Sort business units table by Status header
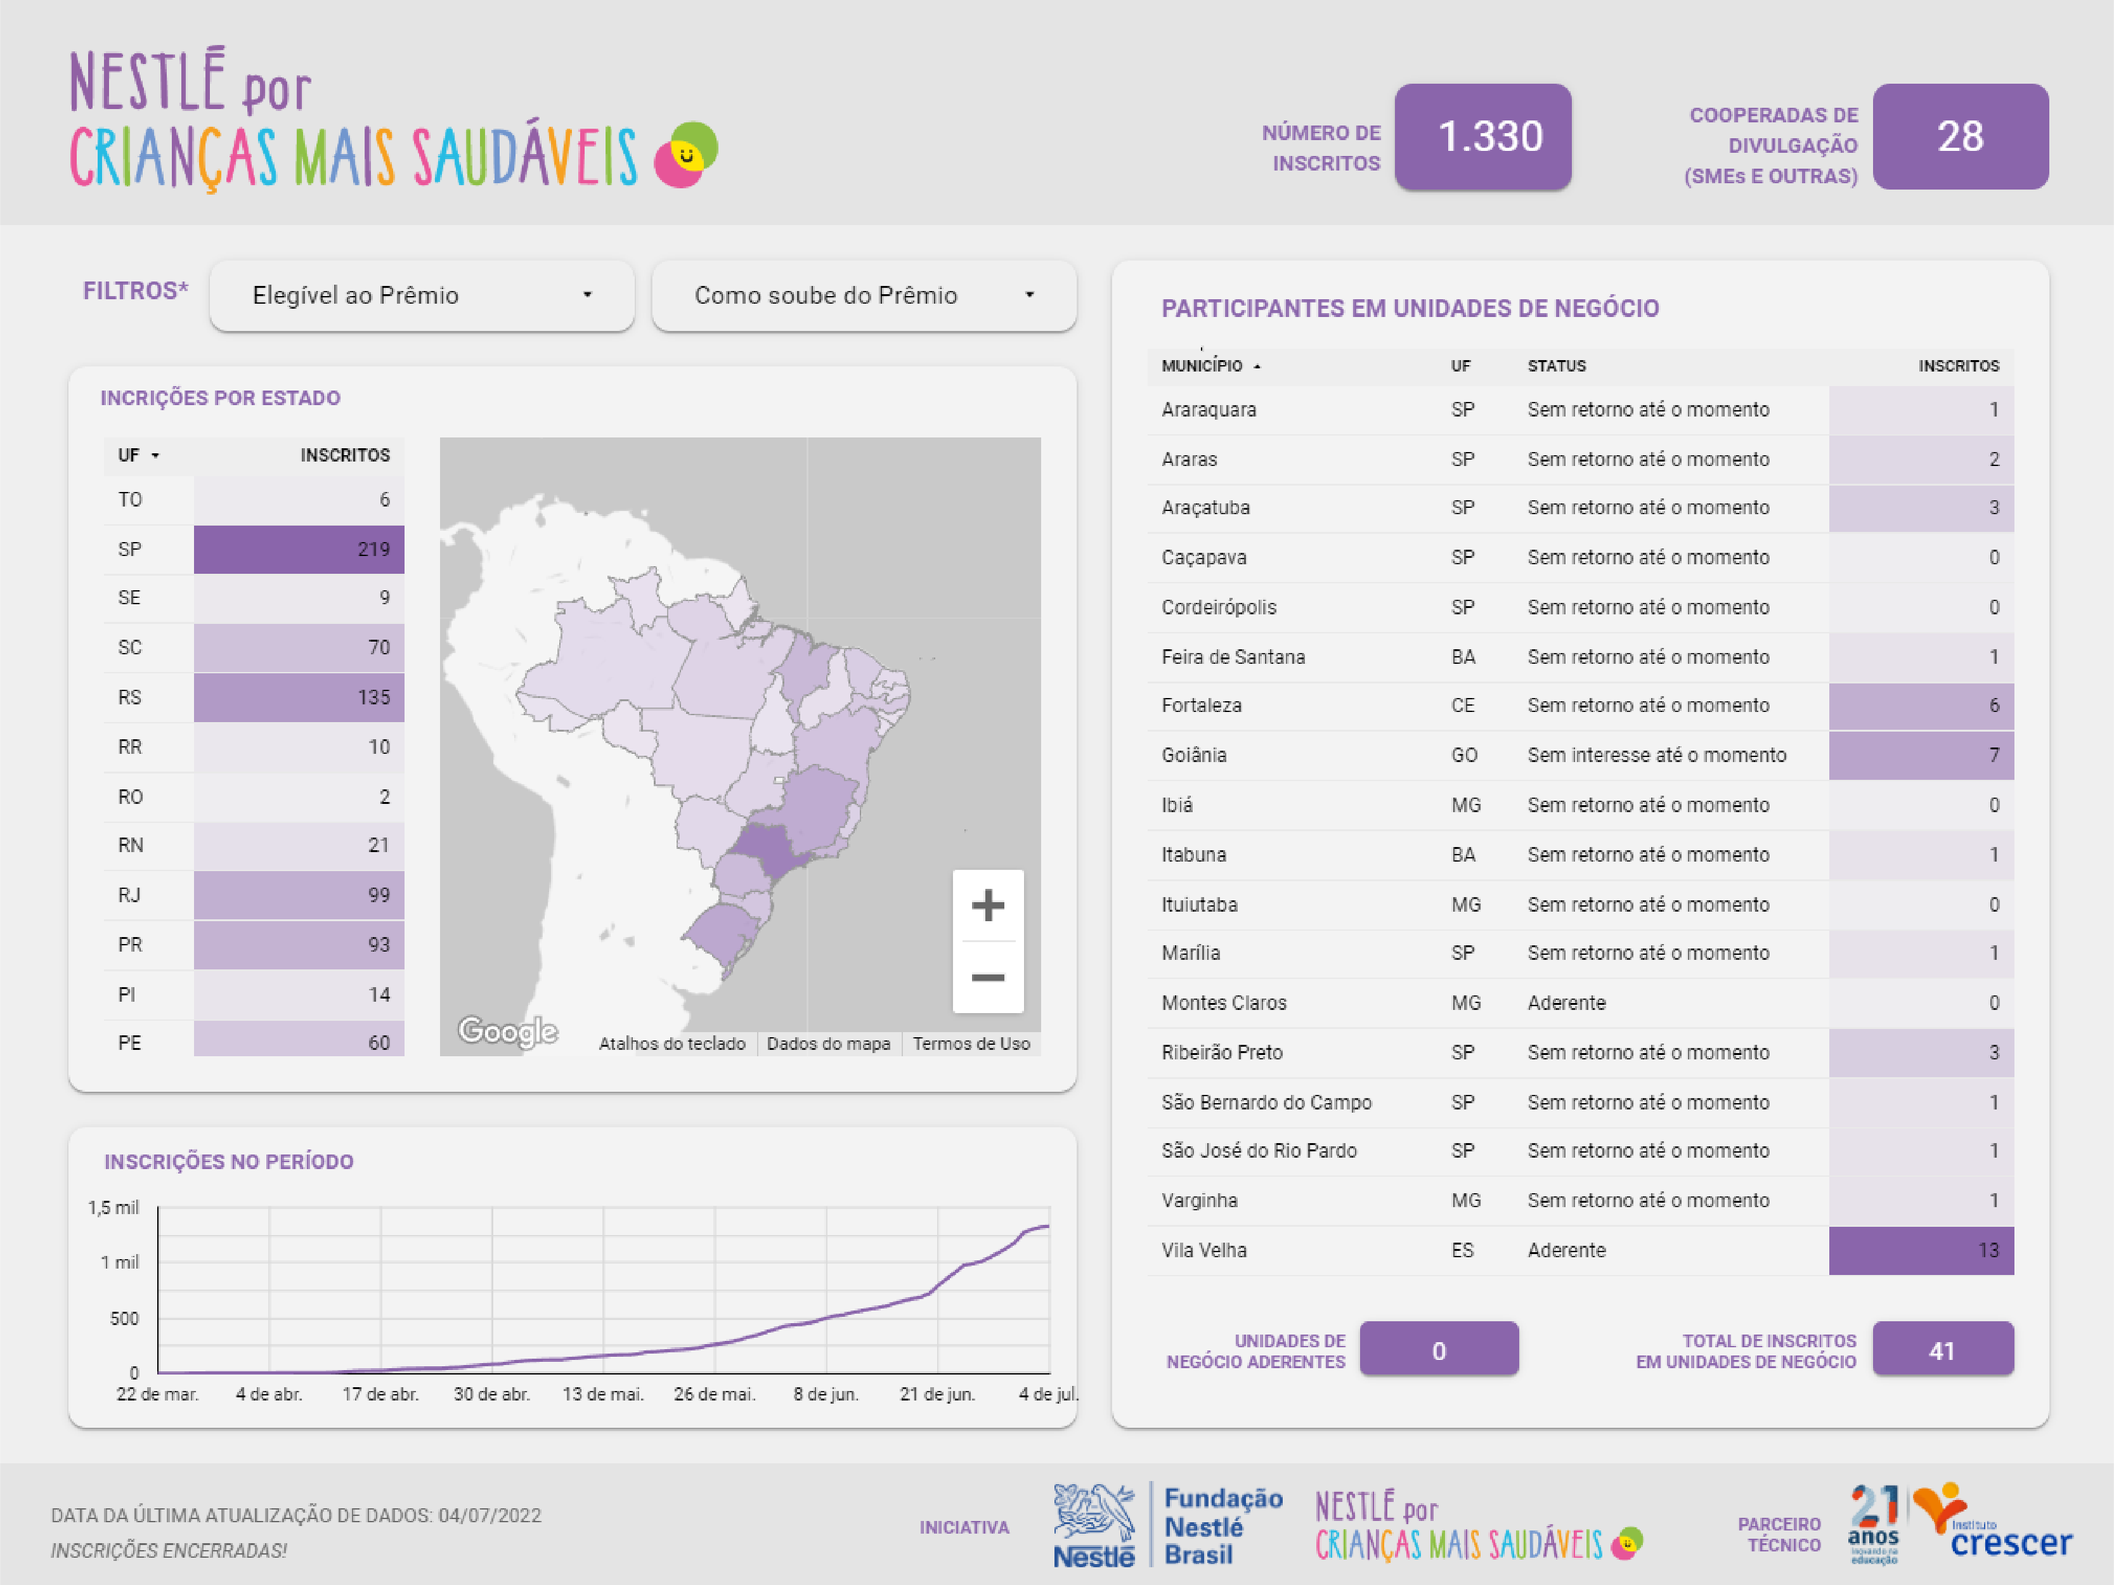The image size is (2114, 1585). (x=1556, y=366)
